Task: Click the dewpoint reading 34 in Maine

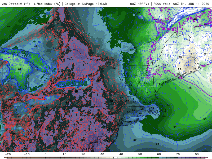Action: tap(179, 69)
